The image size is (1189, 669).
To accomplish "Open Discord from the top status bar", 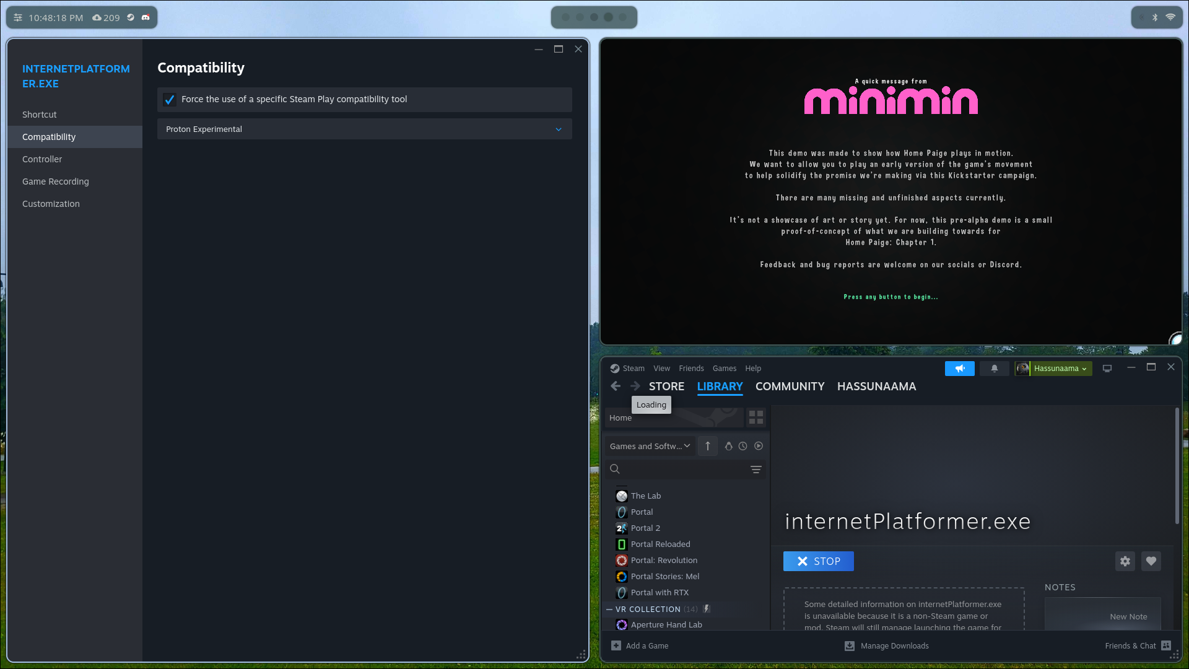I will (146, 17).
